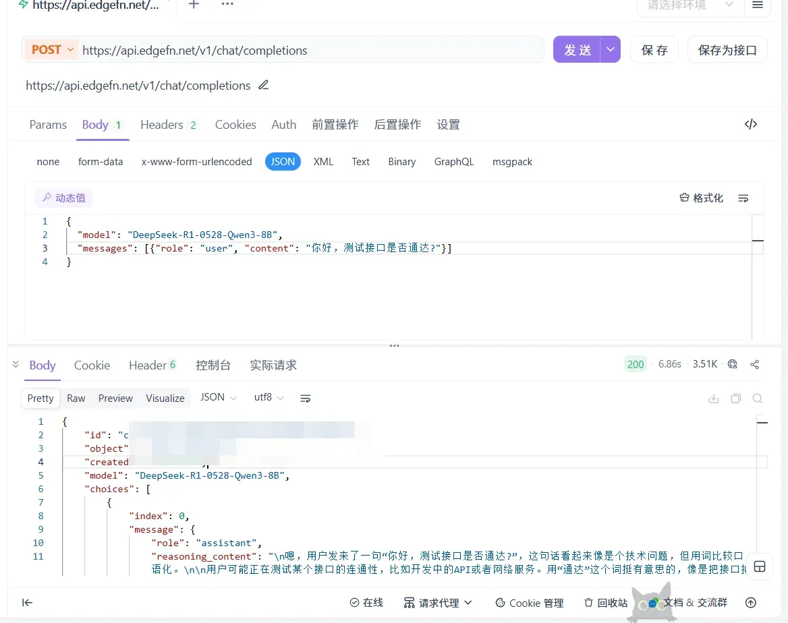The image size is (788, 623).
Task: Expand the 请求代理 dropdown
Action: click(x=437, y=602)
